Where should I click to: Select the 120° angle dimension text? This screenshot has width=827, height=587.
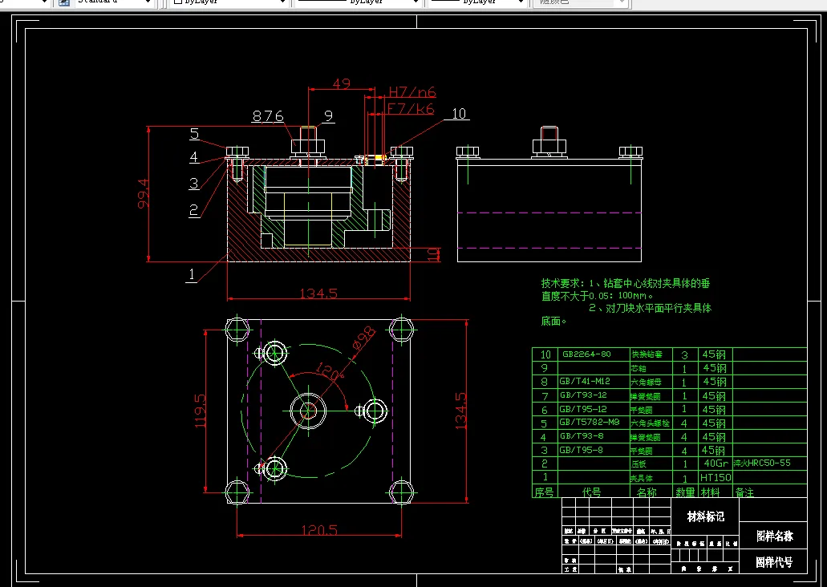[330, 370]
